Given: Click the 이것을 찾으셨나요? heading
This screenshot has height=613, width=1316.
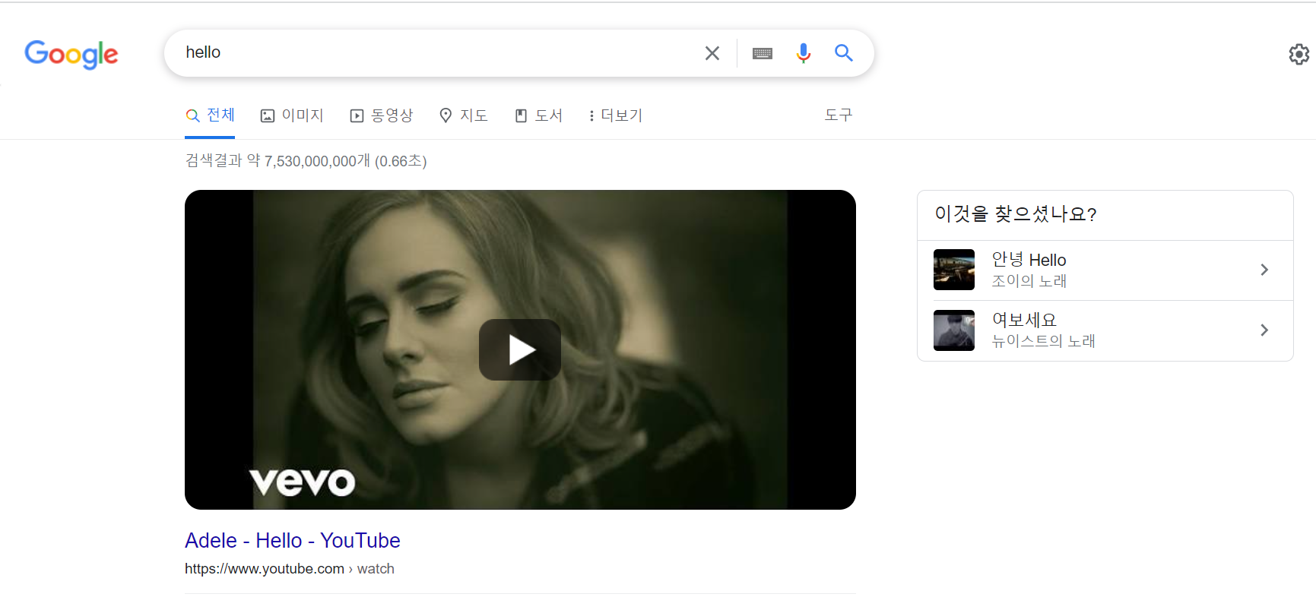Looking at the screenshot, I should (1016, 214).
